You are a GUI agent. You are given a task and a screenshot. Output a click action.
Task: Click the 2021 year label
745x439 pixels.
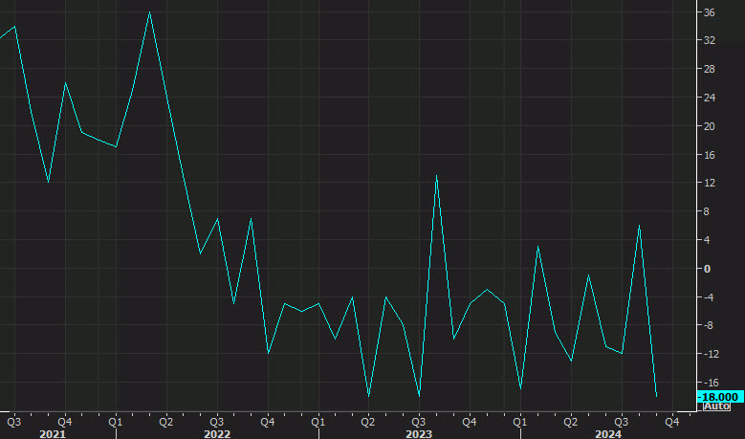coord(53,433)
